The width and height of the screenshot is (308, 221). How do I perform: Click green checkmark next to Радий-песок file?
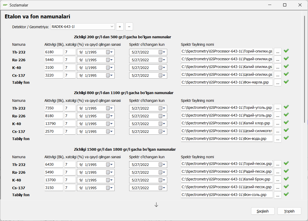tap(286, 171)
